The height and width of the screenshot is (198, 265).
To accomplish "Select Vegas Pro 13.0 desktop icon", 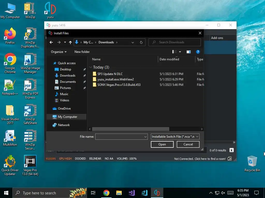I will pyautogui.click(x=30, y=165).
